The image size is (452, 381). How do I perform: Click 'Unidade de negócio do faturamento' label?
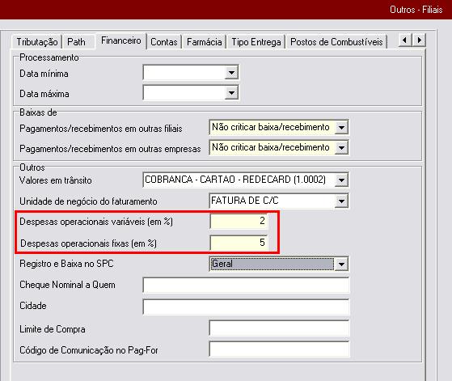88,201
